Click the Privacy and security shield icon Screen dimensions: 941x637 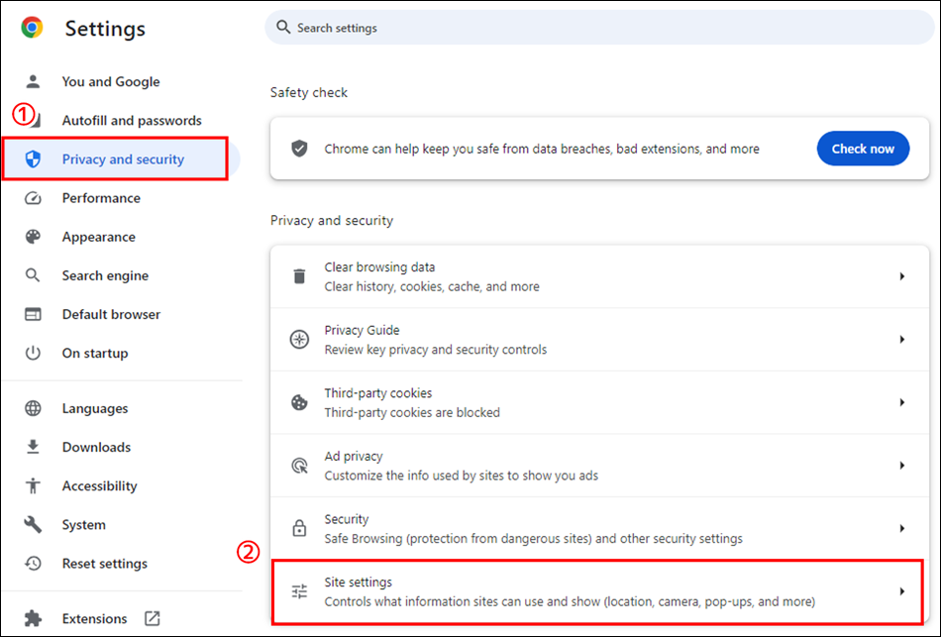point(33,159)
